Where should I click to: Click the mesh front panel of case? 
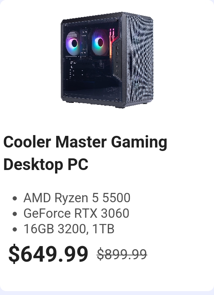(x=140, y=60)
